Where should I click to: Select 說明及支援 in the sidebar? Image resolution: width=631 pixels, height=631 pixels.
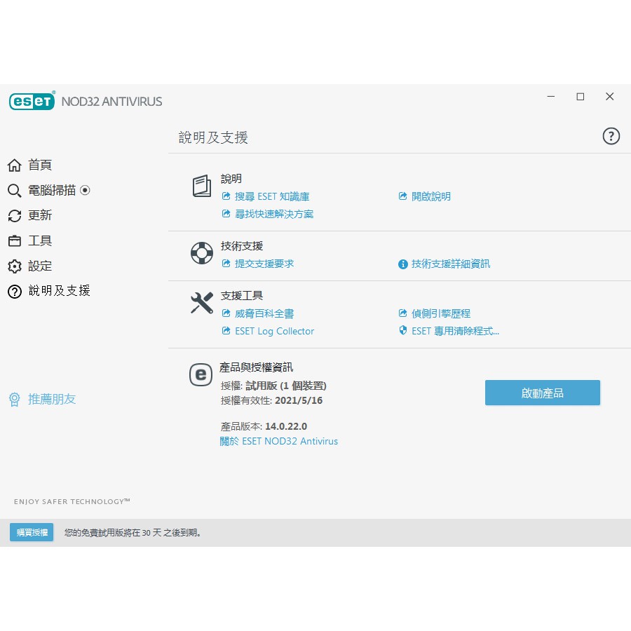pos(59,291)
